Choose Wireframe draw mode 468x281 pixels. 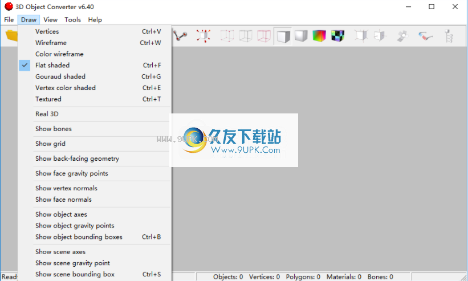(x=95, y=43)
